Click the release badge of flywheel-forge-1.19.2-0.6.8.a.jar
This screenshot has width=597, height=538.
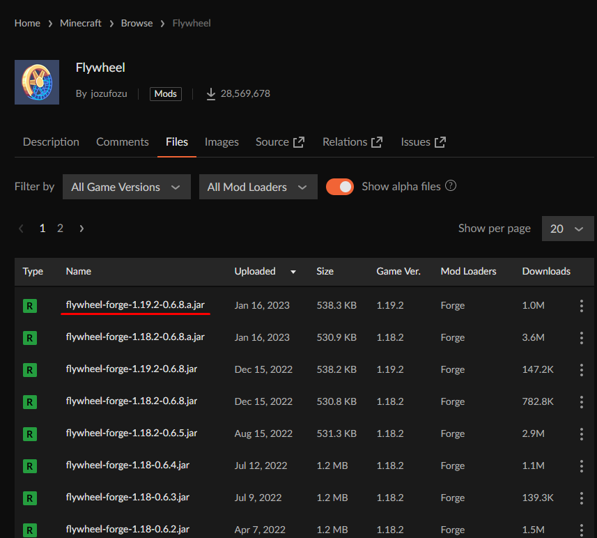click(x=30, y=306)
